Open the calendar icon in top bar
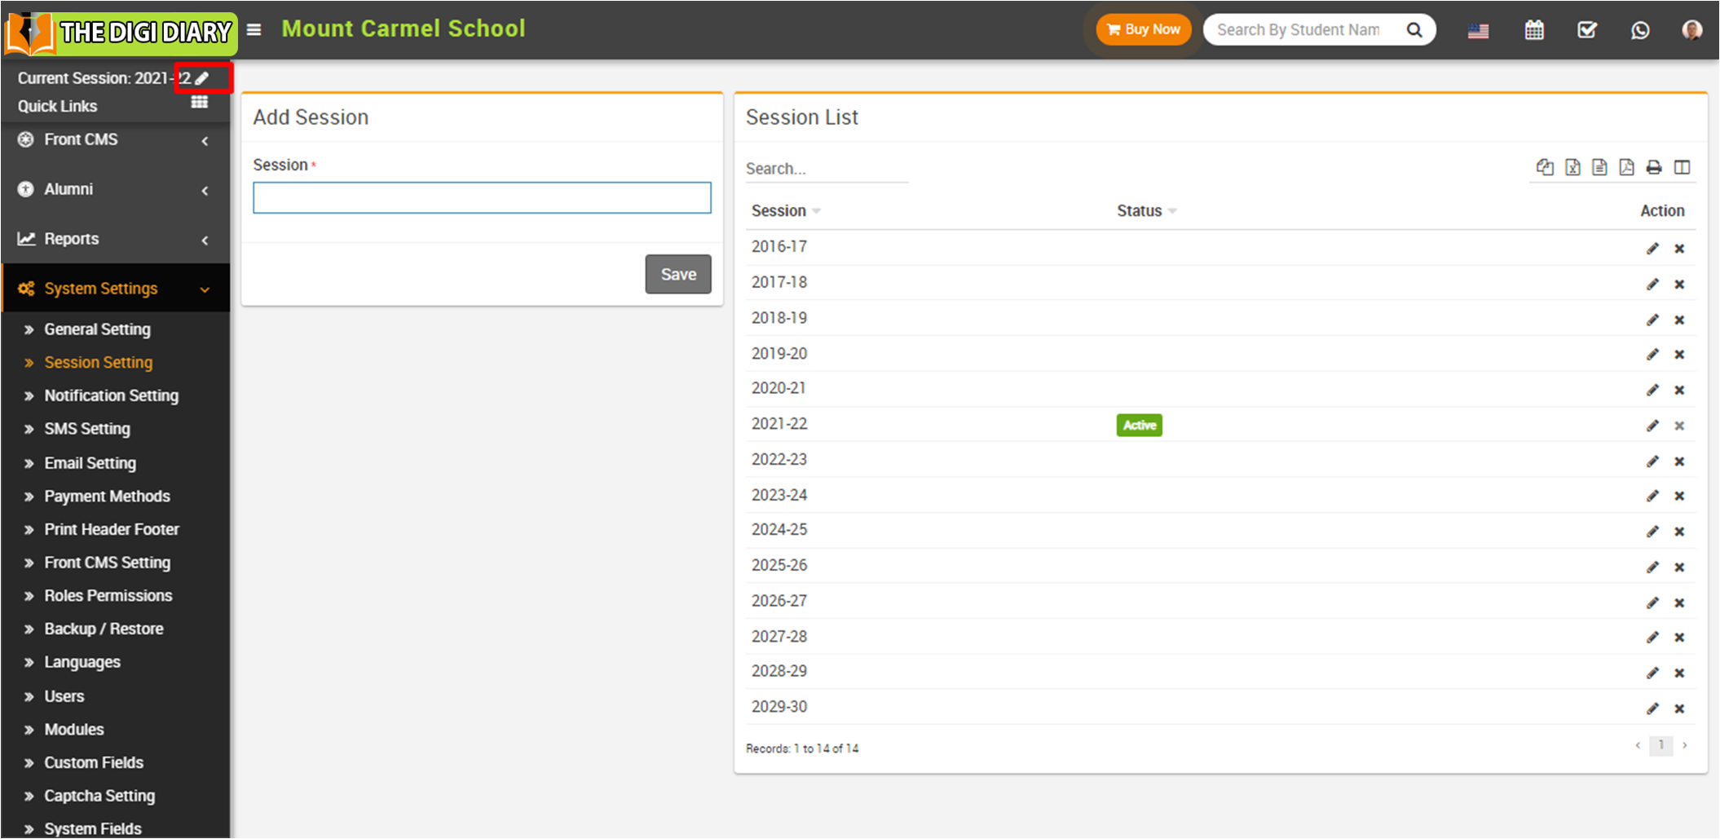 coord(1534,30)
